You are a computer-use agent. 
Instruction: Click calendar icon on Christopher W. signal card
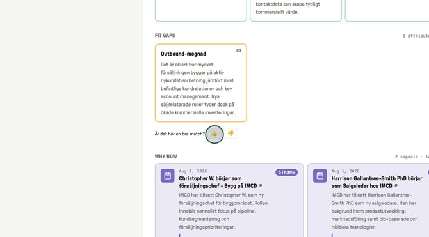click(168, 176)
